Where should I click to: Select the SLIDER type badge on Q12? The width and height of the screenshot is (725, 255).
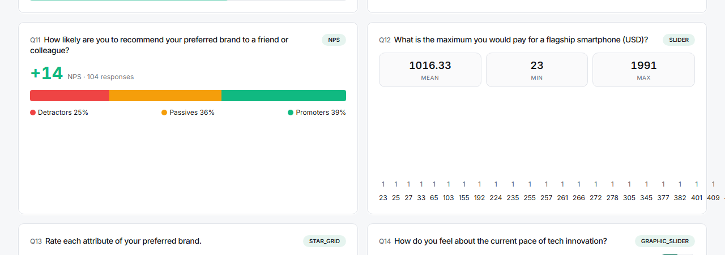point(679,40)
